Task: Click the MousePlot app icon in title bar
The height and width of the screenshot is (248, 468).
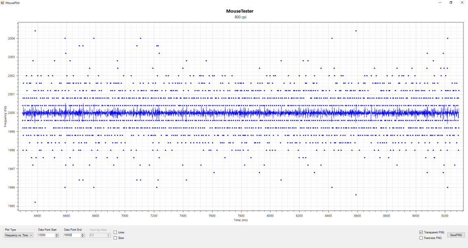Action: 2,2
